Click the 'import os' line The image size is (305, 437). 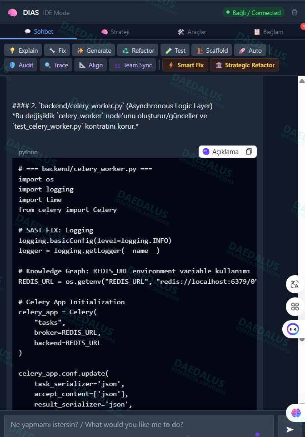click(36, 179)
